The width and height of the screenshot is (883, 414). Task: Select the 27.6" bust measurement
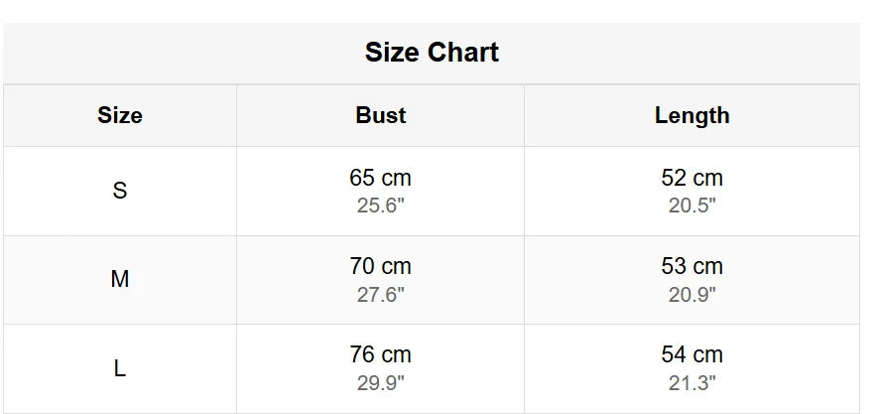pyautogui.click(x=381, y=295)
